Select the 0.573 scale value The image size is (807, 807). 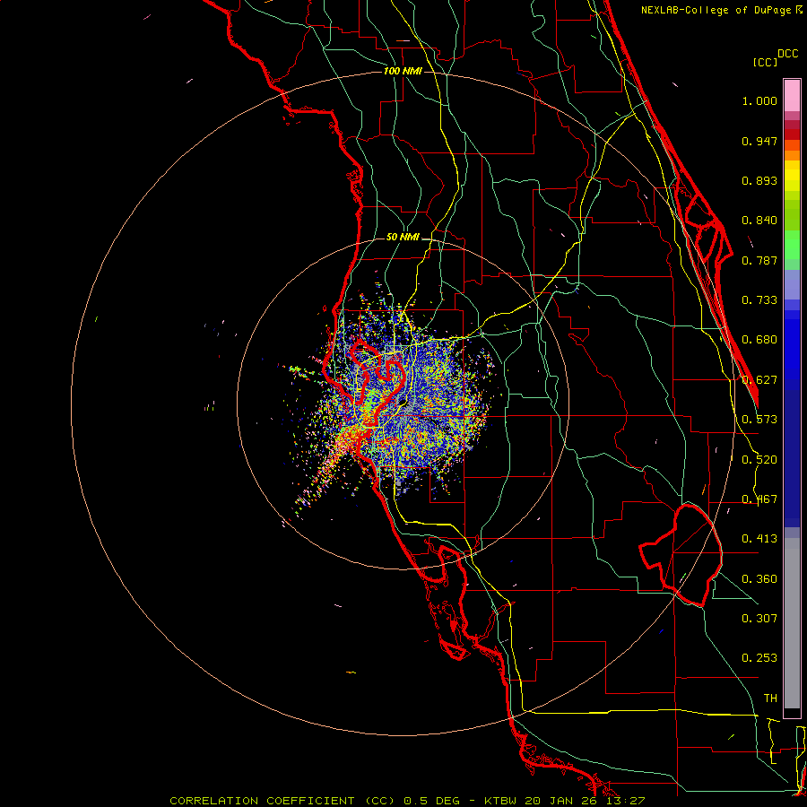[x=759, y=420]
